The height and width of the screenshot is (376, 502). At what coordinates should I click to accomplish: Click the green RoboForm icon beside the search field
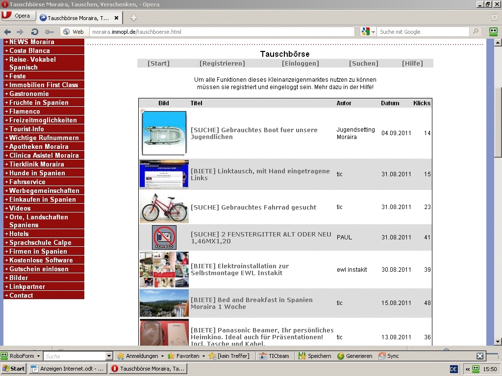tap(493, 32)
